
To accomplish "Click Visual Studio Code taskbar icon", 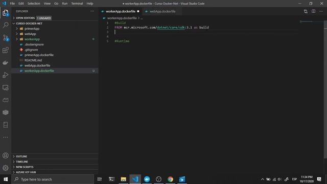I will pos(135,179).
